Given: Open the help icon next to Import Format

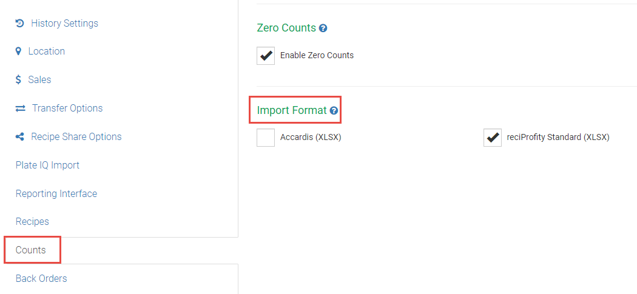Looking at the screenshot, I should [x=334, y=111].
